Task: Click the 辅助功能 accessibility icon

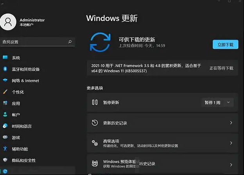Action: coord(5,148)
